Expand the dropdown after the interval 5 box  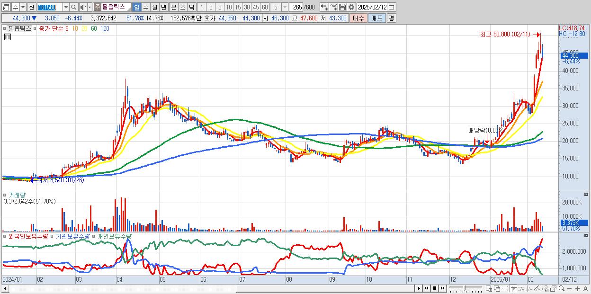tap(285, 7)
